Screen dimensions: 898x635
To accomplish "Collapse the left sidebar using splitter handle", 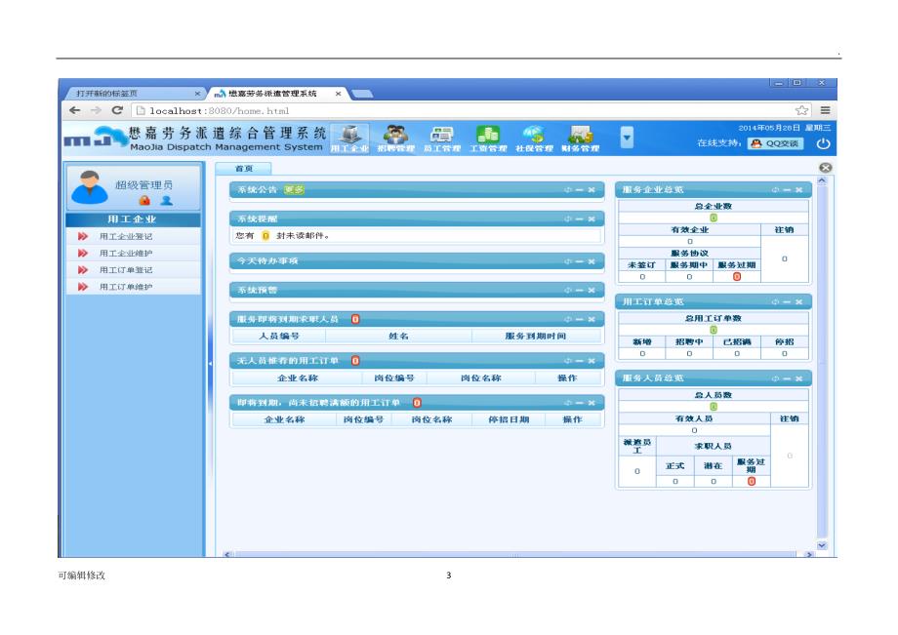I will (210, 363).
